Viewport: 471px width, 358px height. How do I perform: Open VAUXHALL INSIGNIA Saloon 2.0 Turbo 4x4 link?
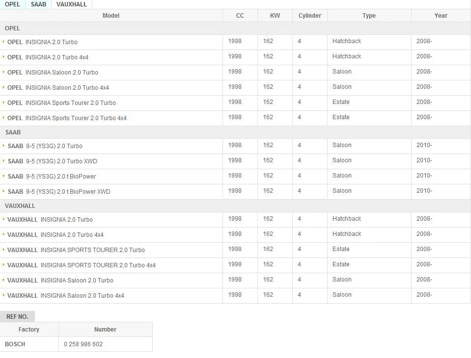66,296
